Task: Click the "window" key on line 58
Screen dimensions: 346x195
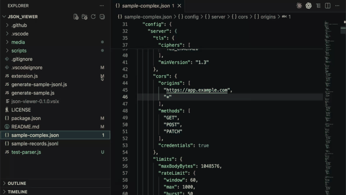Action: click(174, 180)
